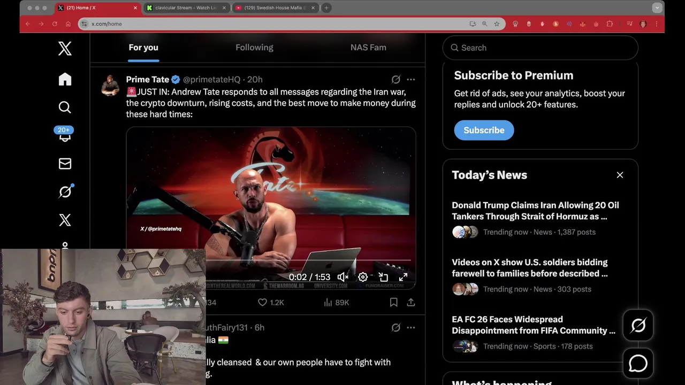Open more options on Prime Tate post
The image size is (685, 385).
pos(411,79)
